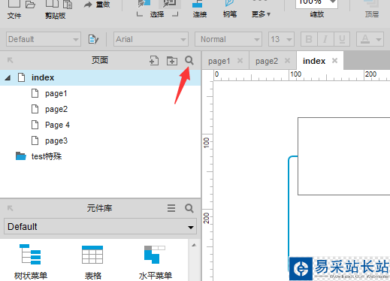390x281 pixels.
Task: Open the Arial font dropdown
Action: [x=151, y=39]
